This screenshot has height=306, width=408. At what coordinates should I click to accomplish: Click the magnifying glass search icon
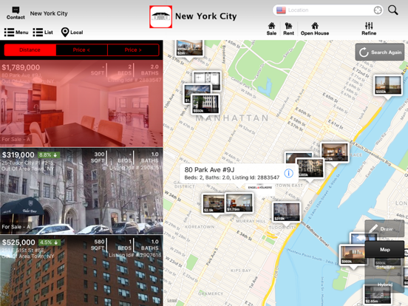click(393, 10)
